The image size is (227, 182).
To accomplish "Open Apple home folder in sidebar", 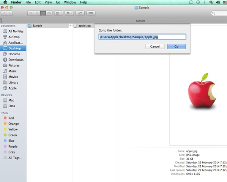I will (13, 88).
